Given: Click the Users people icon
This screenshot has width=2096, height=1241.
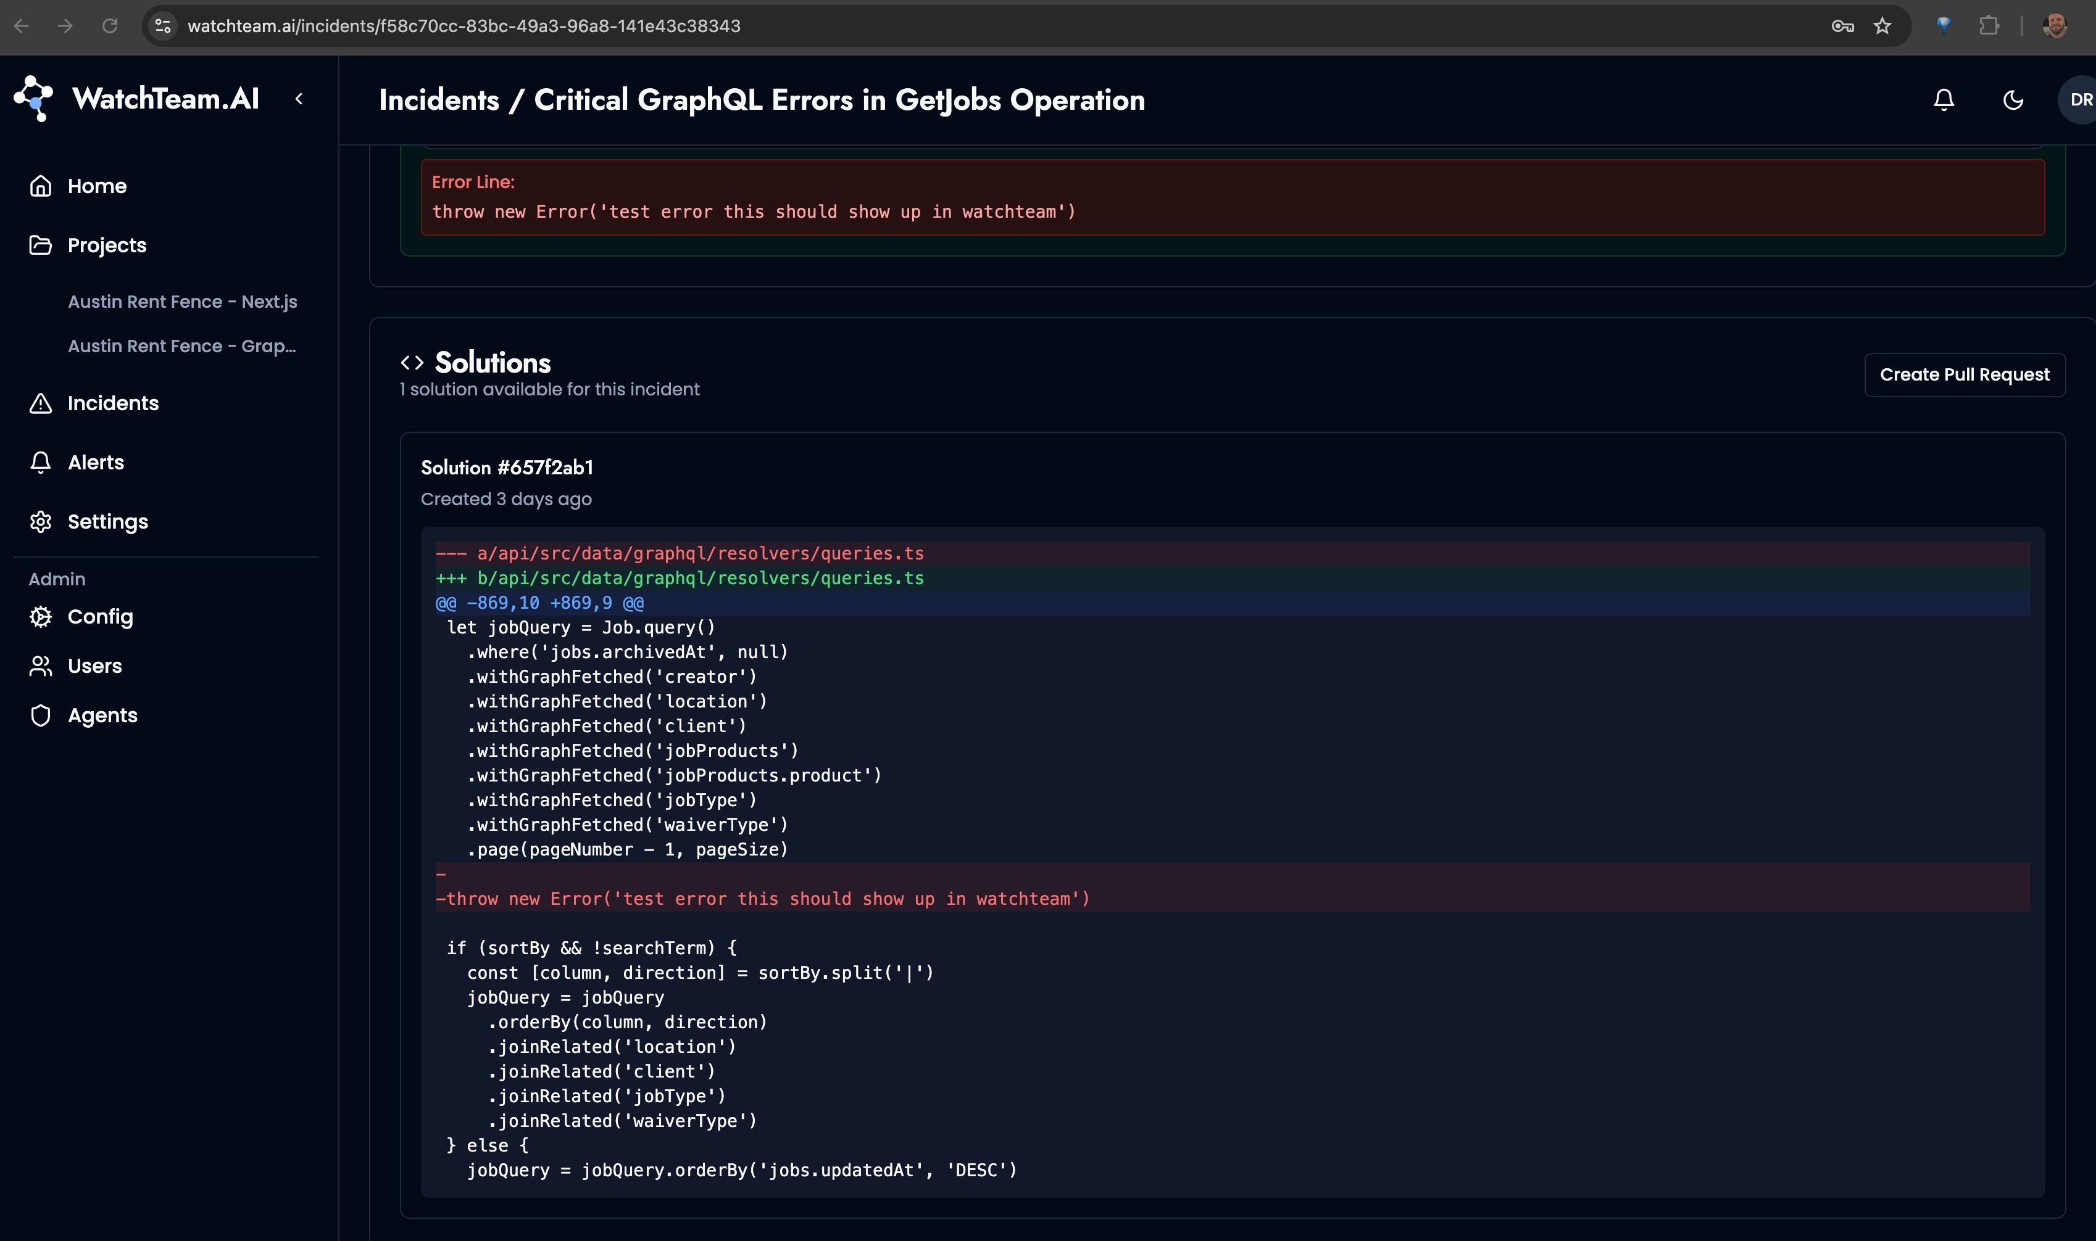Looking at the screenshot, I should click(x=40, y=666).
